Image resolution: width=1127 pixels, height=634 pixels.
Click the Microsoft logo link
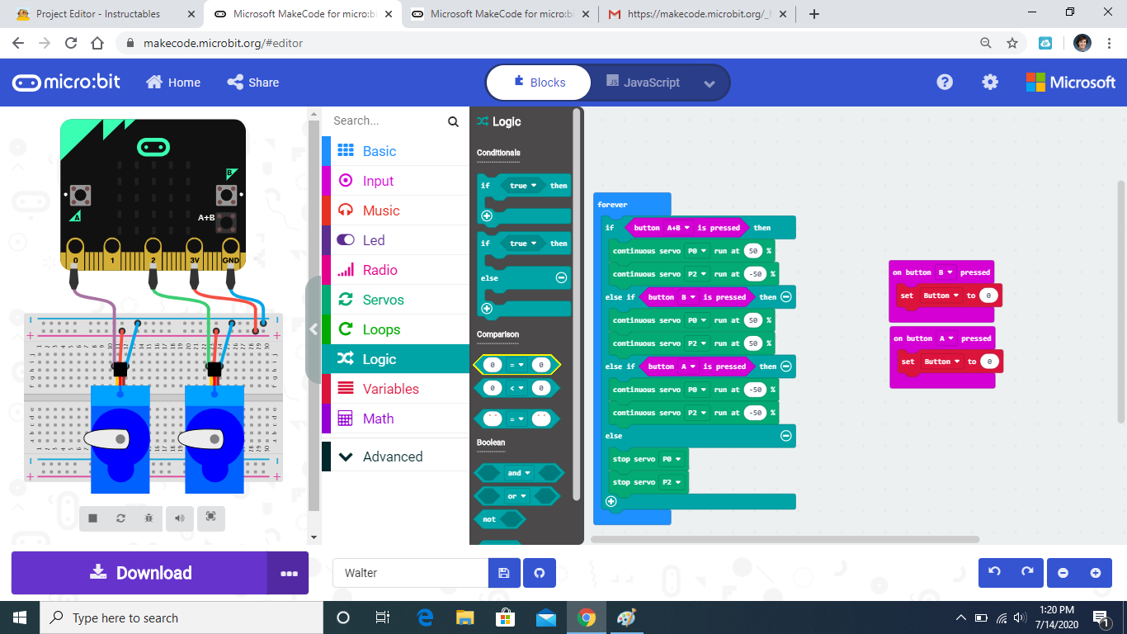pos(1071,82)
